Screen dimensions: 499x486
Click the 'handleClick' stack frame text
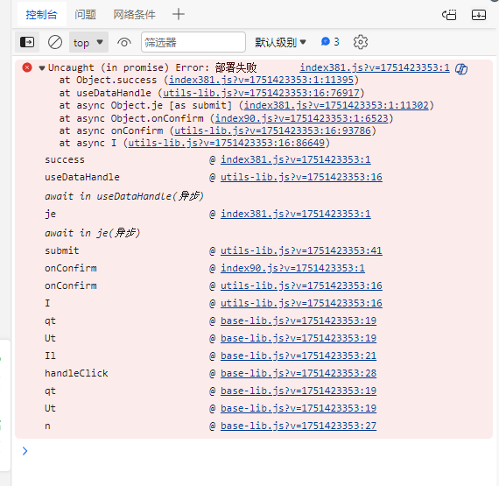pyautogui.click(x=76, y=373)
